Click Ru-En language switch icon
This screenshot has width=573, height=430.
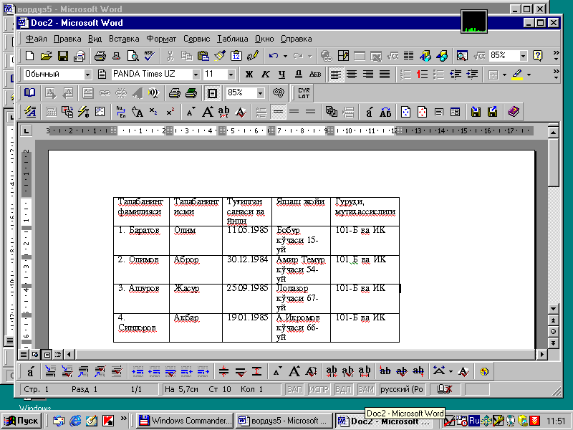click(120, 112)
